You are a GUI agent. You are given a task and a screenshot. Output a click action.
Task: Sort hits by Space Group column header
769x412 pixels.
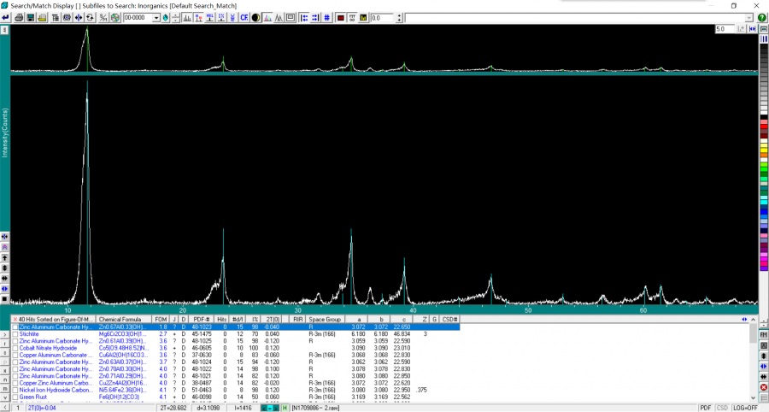pyautogui.click(x=325, y=319)
